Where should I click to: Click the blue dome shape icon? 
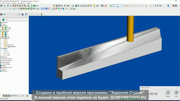click(63, 9)
